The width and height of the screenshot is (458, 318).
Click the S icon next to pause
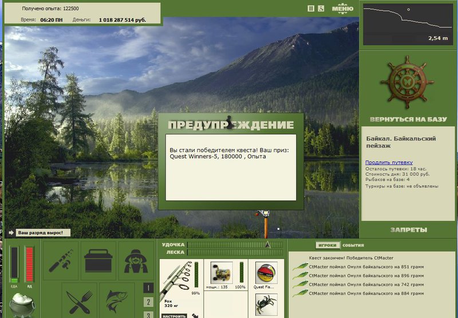coord(321,9)
